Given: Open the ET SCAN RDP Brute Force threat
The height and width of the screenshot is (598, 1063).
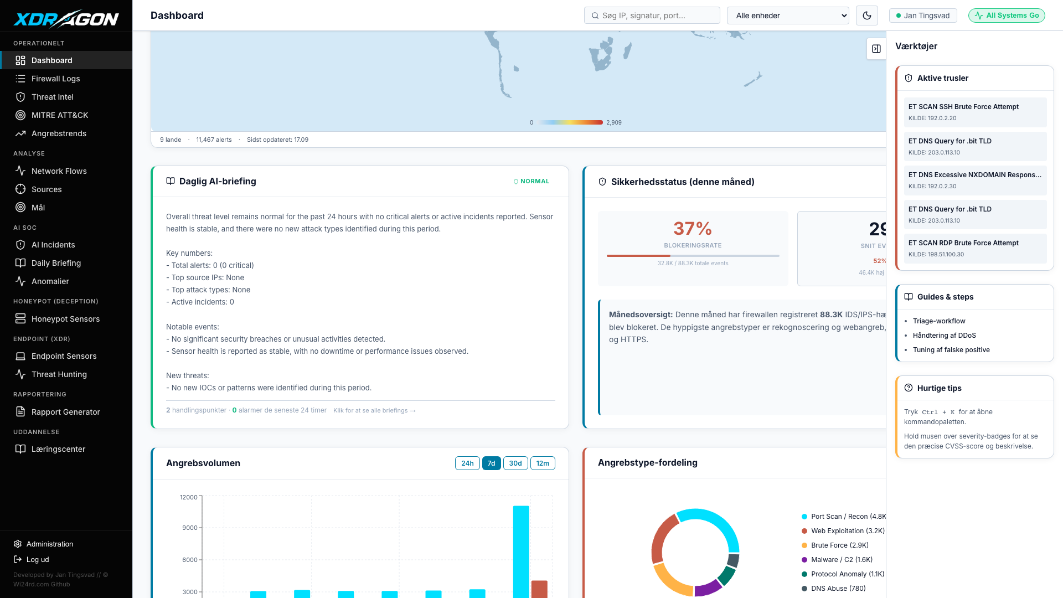Looking at the screenshot, I should coord(976,249).
